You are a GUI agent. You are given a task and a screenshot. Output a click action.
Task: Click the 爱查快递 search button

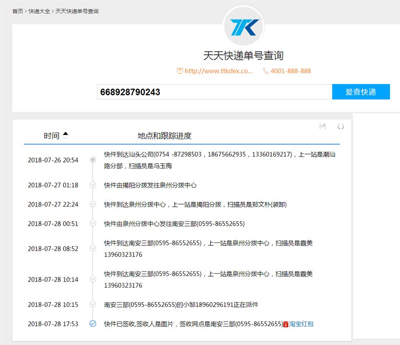click(x=361, y=92)
